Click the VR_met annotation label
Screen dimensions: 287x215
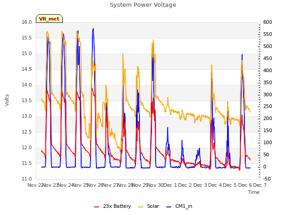pyautogui.click(x=49, y=19)
